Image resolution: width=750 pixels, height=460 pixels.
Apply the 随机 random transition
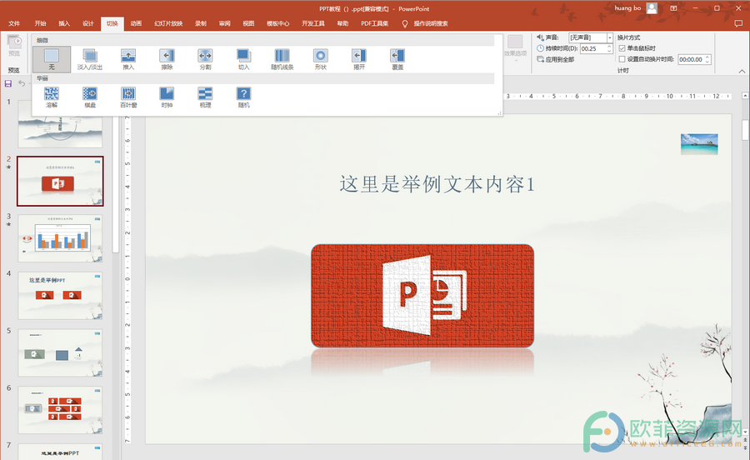tap(244, 97)
